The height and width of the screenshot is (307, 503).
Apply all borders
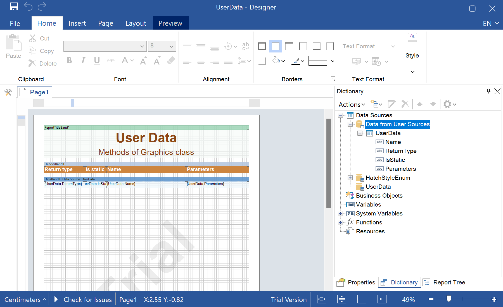262,46
